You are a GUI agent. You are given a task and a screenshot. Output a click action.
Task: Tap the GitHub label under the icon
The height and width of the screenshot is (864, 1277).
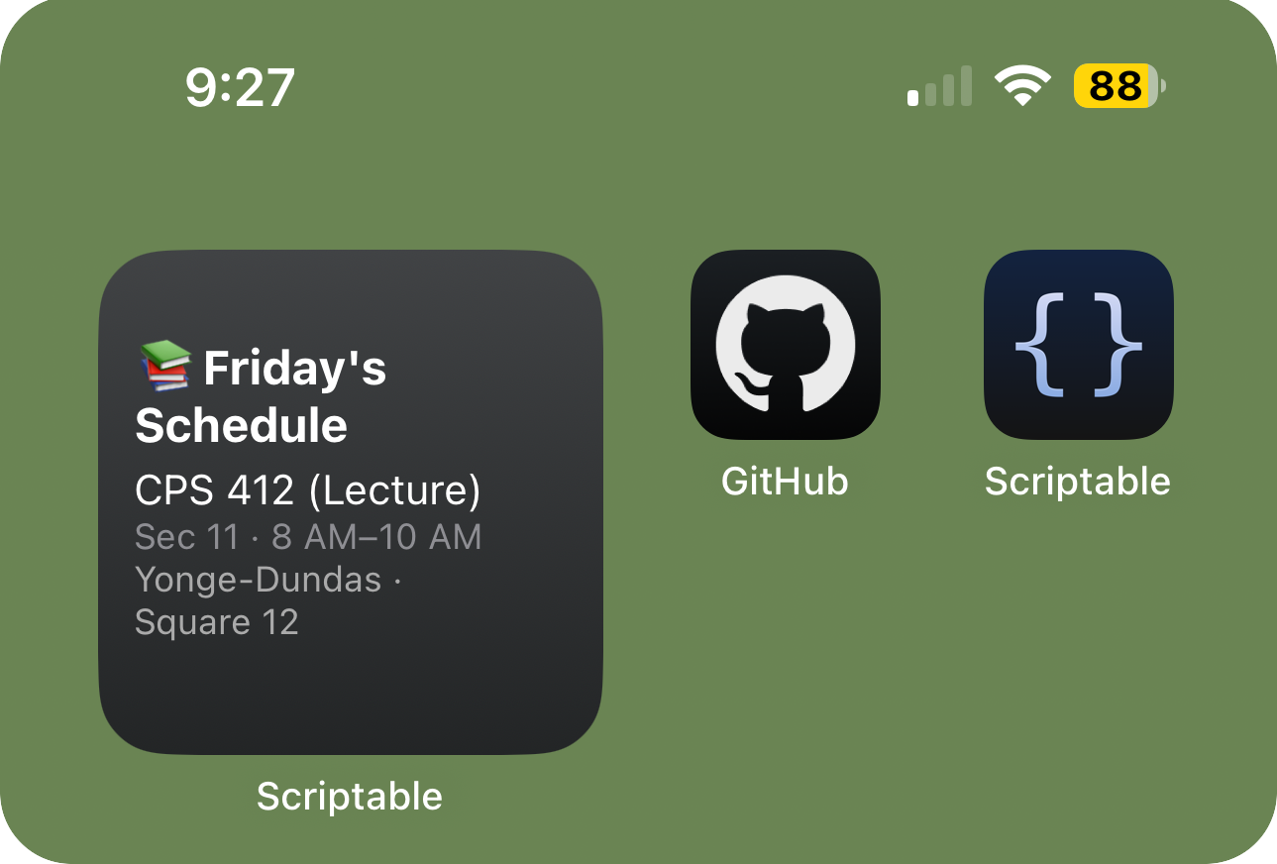click(785, 482)
